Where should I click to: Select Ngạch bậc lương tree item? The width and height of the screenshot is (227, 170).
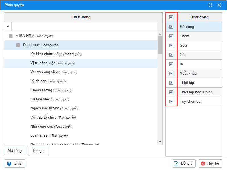coord(45,108)
